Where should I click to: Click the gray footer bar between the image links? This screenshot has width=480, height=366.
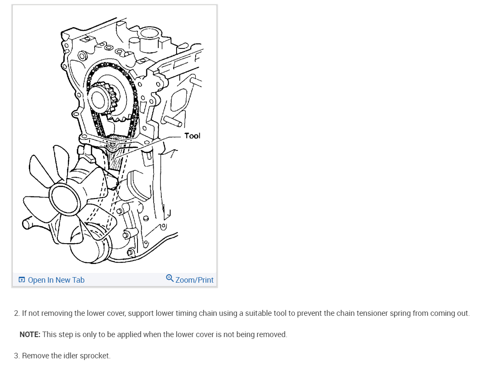125,280
